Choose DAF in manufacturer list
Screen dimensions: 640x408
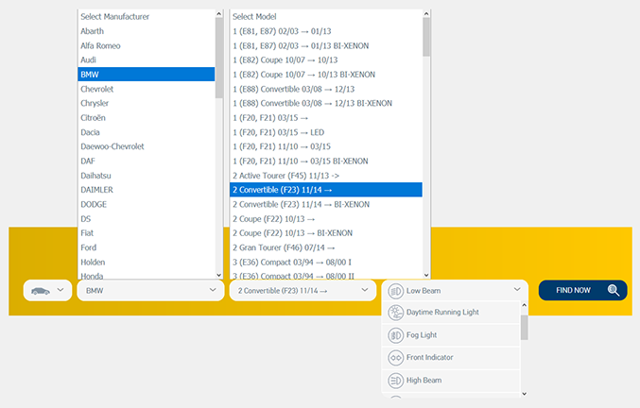point(147,161)
